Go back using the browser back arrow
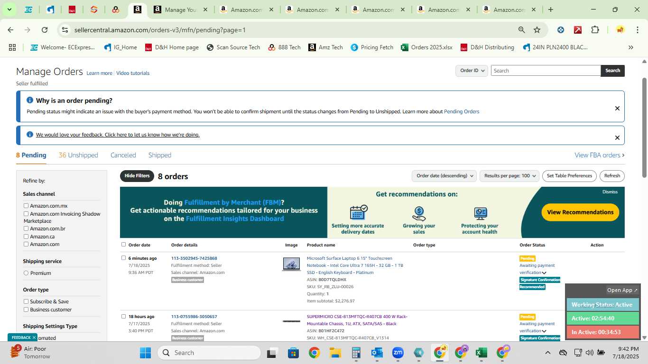 coord(10,30)
